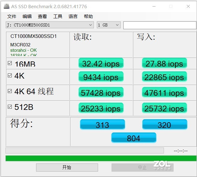Click the 9434 iops 4K read result
197x177 pixels.
coord(101,77)
